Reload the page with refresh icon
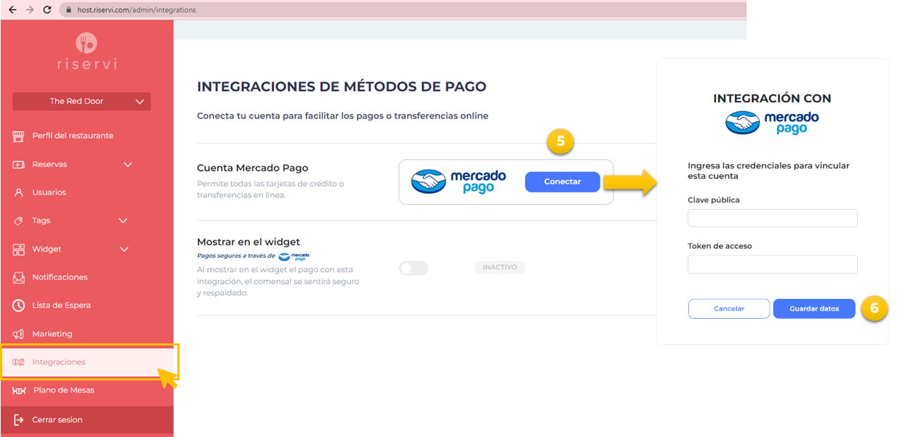Viewport: 897px width, 437px height. [x=48, y=10]
